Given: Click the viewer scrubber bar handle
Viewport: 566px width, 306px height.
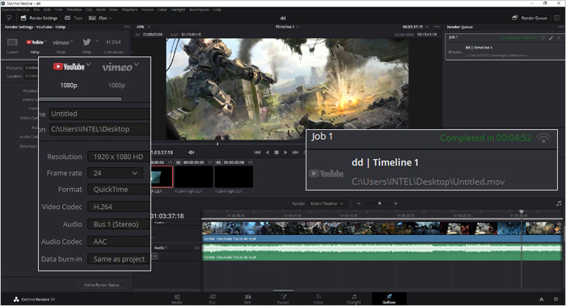Looking at the screenshot, I should pyautogui.click(x=218, y=144).
